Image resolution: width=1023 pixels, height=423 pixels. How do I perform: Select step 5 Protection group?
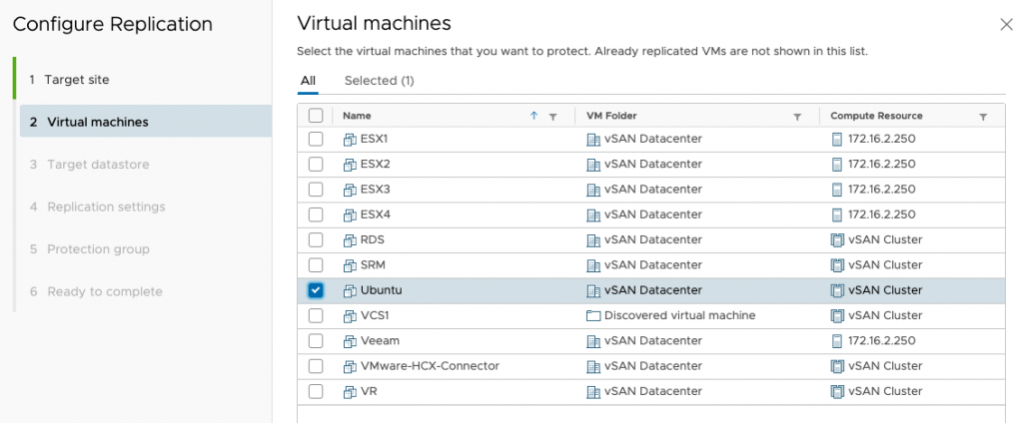89,249
